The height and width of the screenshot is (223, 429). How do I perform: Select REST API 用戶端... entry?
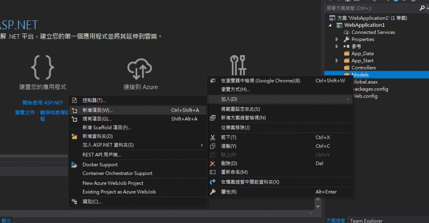coord(138,155)
